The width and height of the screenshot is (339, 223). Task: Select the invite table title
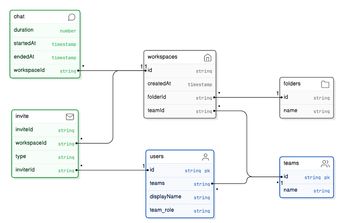[22, 116]
